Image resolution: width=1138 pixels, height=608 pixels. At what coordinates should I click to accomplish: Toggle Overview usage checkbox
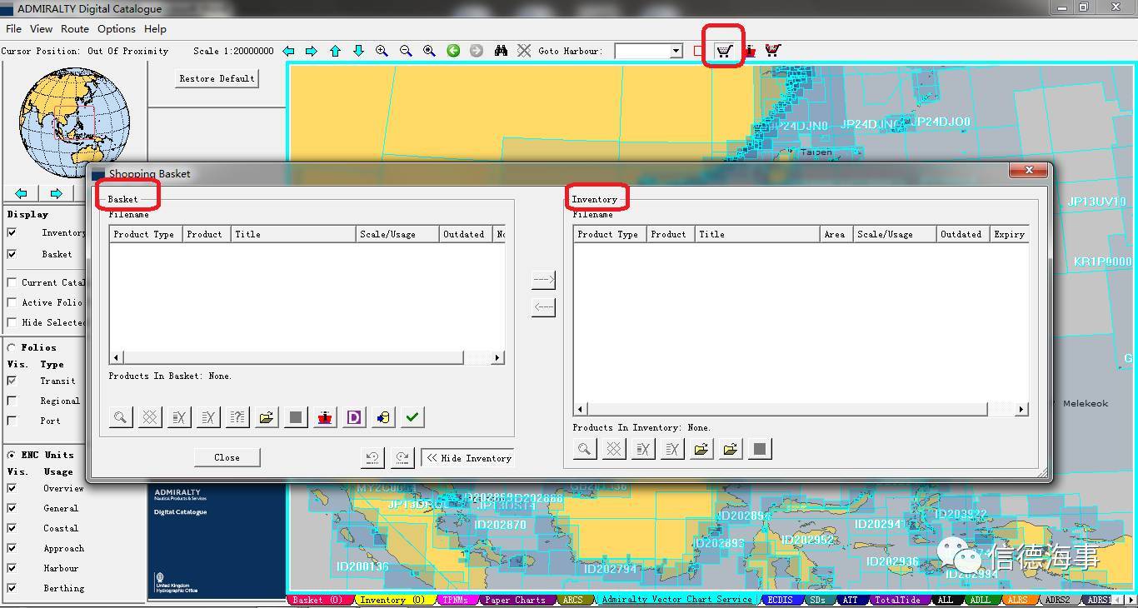[12, 488]
